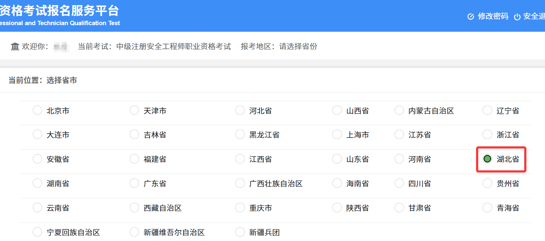This screenshot has height=241, width=545.
Task: Select 湖北省 as the exam region
Action: click(x=487, y=159)
